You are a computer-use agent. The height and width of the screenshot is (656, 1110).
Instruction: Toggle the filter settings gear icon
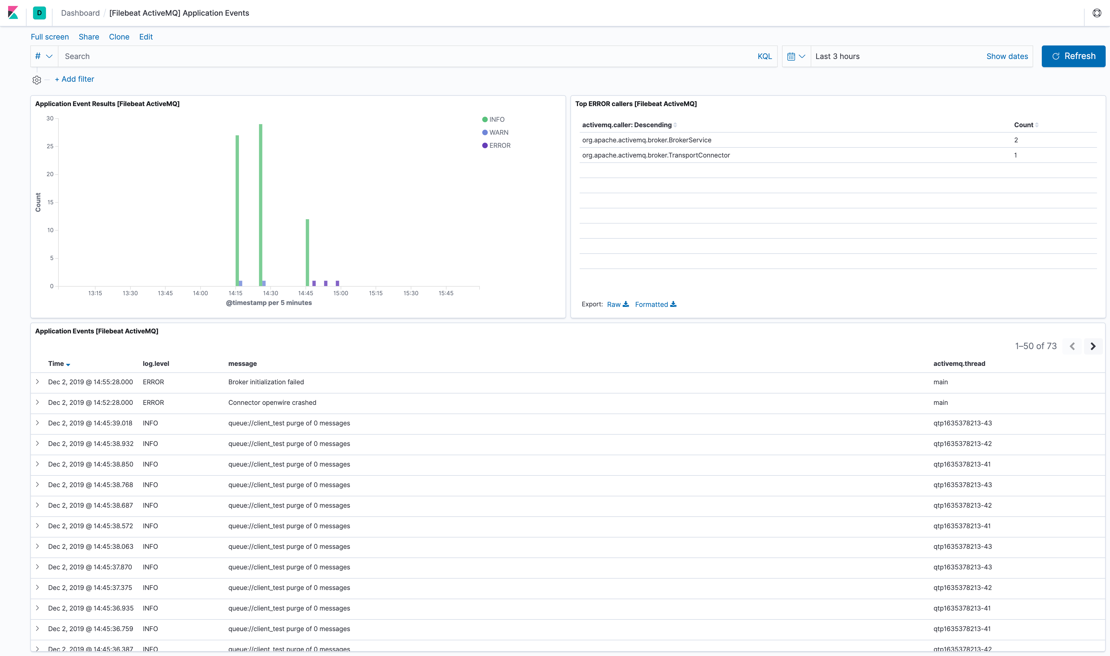pyautogui.click(x=37, y=79)
